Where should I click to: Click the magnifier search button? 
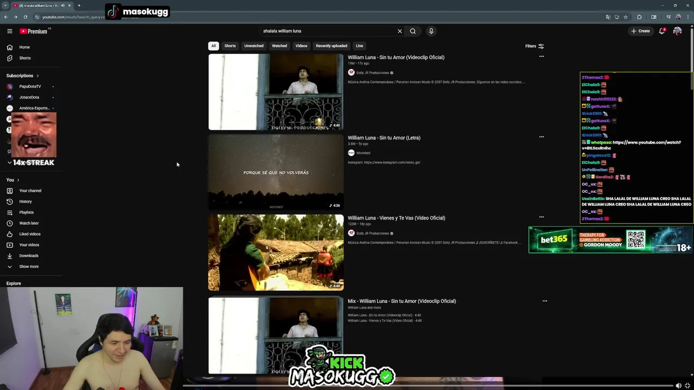click(413, 31)
